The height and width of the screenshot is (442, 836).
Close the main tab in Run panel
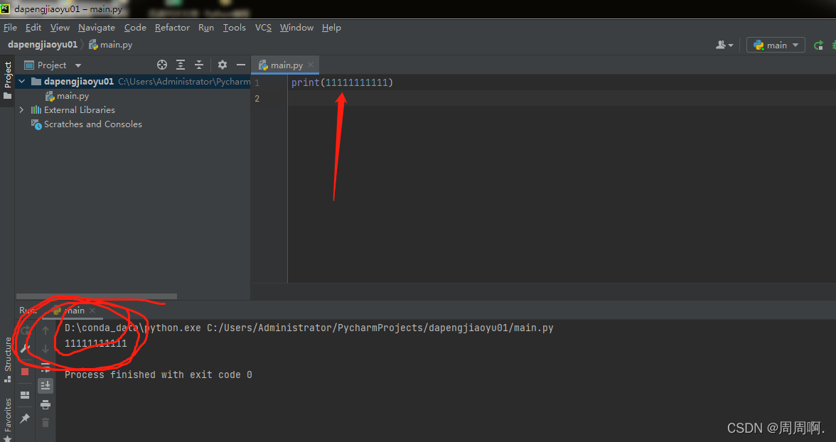(92, 311)
